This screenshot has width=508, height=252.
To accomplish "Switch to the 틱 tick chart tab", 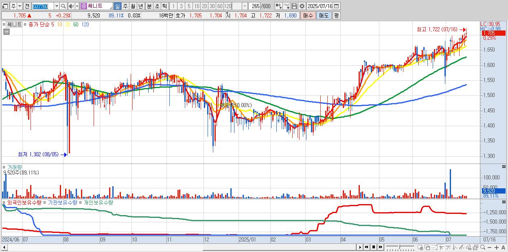I will point(164,6).
